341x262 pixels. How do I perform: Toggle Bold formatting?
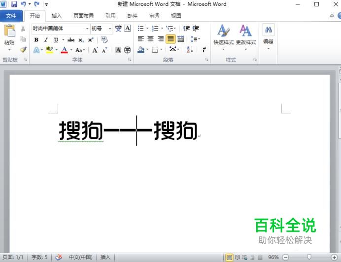click(x=36, y=40)
